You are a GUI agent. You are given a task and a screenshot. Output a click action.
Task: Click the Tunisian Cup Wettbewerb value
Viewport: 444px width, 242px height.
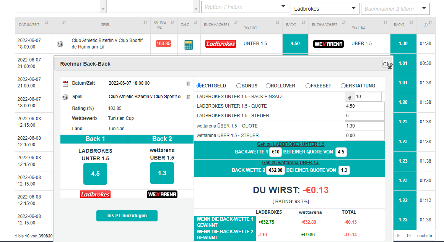(x=121, y=118)
